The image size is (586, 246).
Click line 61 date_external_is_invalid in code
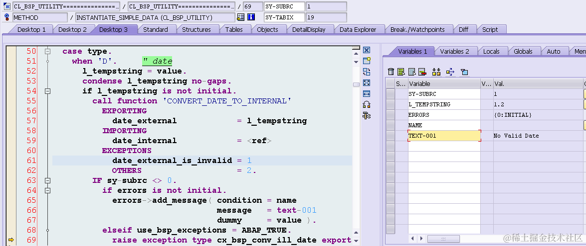(x=172, y=161)
